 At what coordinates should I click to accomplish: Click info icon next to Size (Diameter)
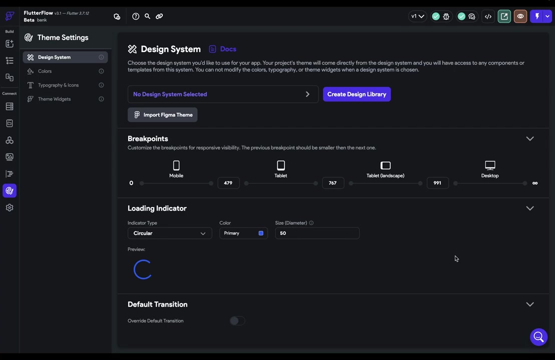point(311,223)
